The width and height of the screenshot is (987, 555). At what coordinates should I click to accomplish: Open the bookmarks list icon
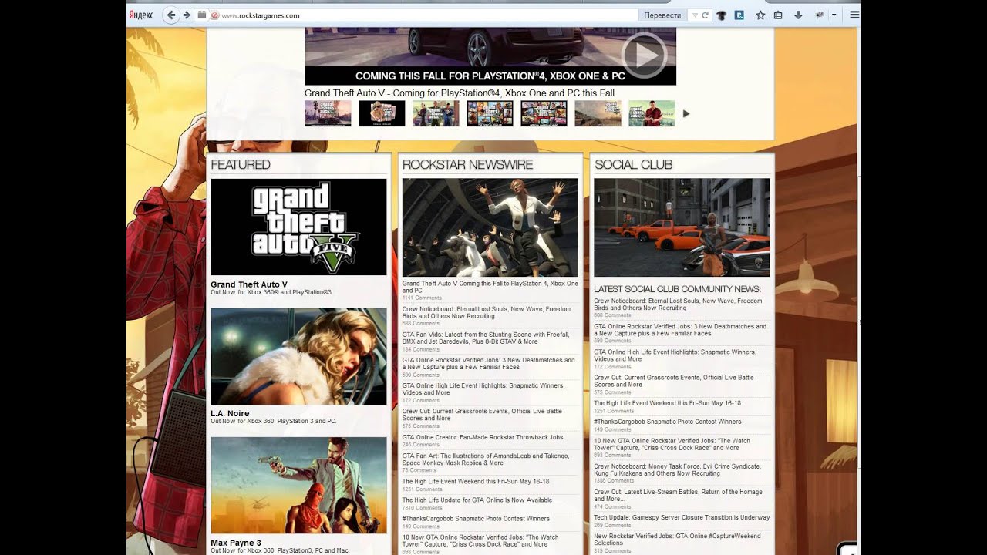pos(778,15)
